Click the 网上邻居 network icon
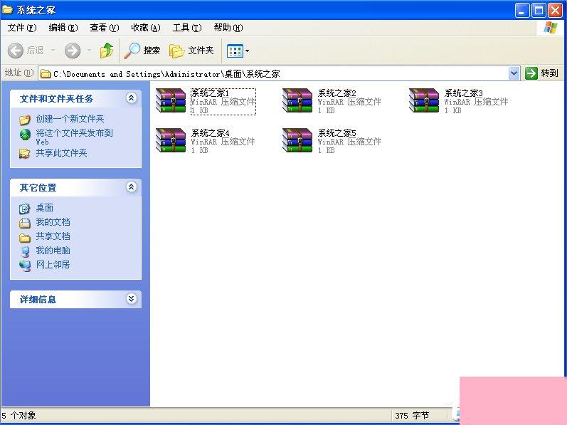 tap(25, 266)
